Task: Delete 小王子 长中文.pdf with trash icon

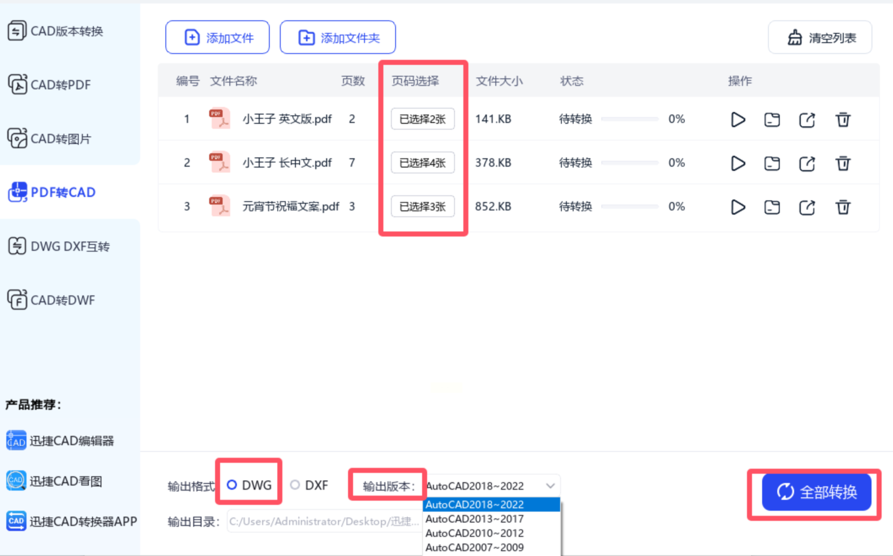Action: 843,163
